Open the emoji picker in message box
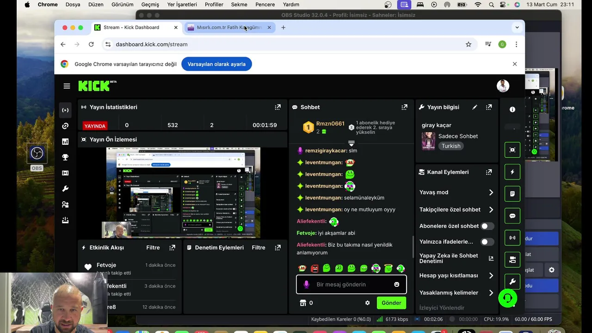This screenshot has width=592, height=333. (x=396, y=284)
